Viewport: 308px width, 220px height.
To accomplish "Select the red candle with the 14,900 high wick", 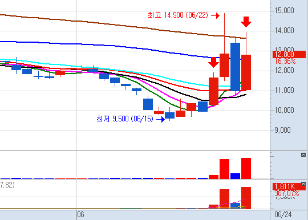I will click(x=225, y=65).
